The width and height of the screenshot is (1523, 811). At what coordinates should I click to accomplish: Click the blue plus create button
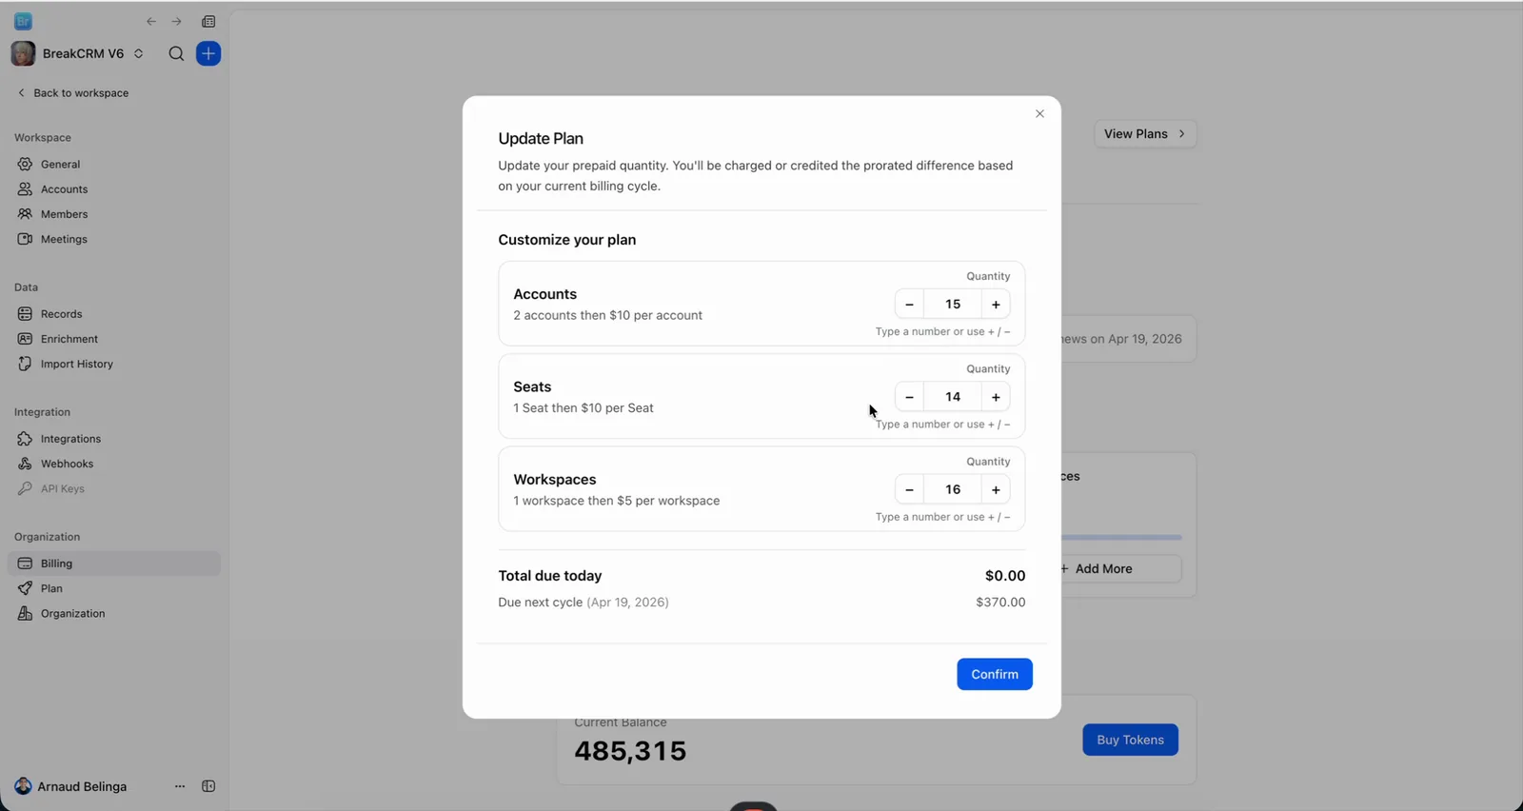point(208,53)
